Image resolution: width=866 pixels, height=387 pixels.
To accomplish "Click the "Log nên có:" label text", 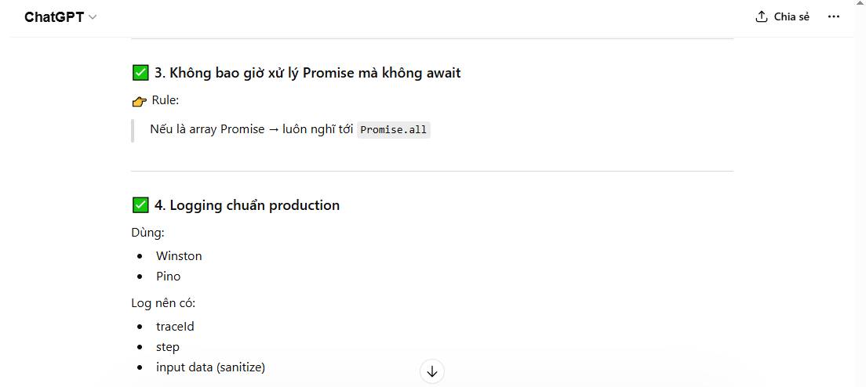I will point(163,303).
